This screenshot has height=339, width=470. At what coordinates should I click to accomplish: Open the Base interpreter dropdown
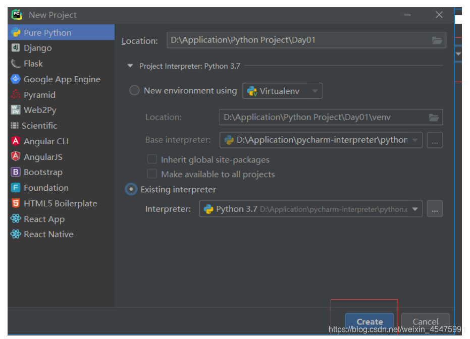(415, 140)
